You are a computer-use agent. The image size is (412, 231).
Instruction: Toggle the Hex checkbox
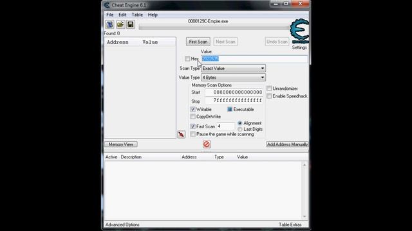(x=187, y=58)
